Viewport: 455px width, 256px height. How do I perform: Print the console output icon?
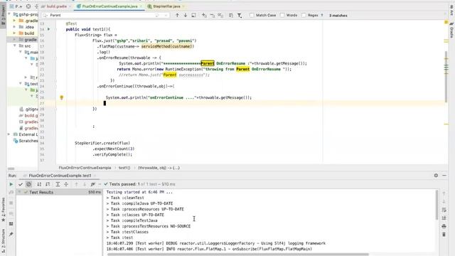444,226
